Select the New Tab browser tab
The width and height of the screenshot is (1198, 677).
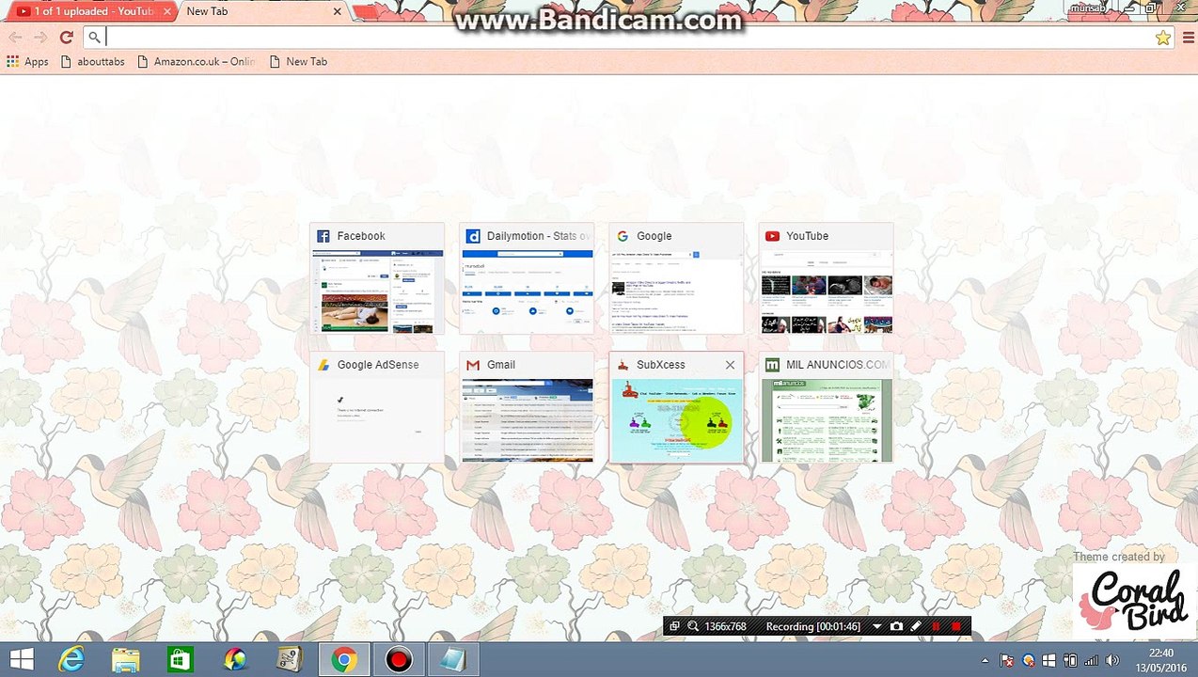point(263,11)
